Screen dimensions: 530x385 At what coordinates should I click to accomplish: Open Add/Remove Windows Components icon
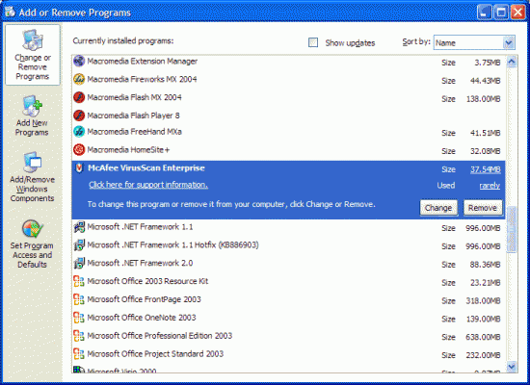coord(32,162)
